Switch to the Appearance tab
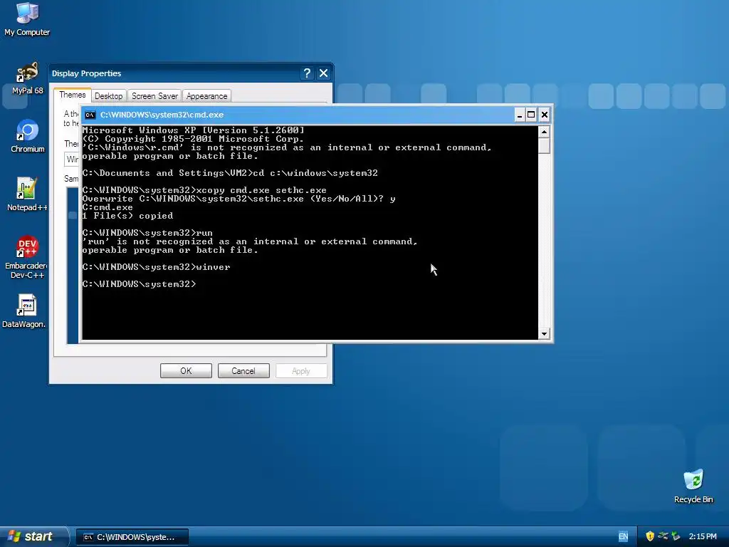Screen dimensions: 729x547 click(207, 96)
